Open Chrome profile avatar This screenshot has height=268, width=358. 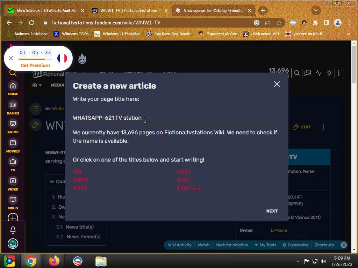coord(338,23)
